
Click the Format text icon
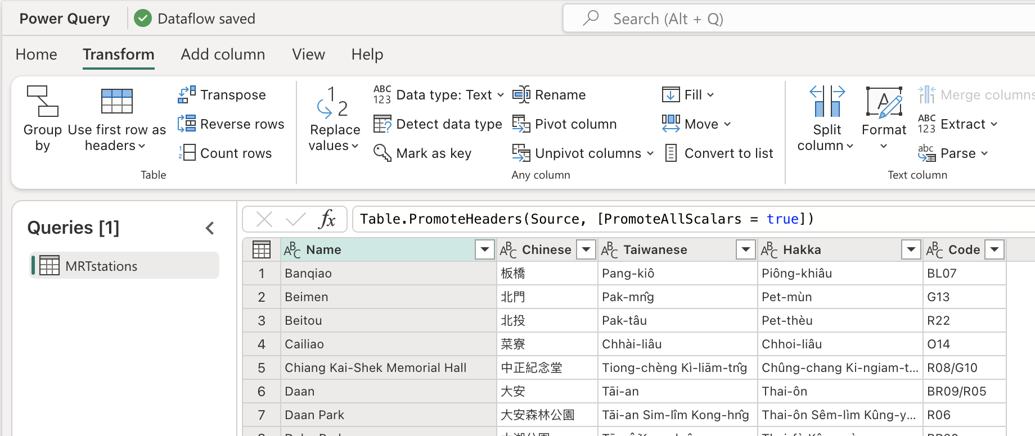pyautogui.click(x=884, y=102)
